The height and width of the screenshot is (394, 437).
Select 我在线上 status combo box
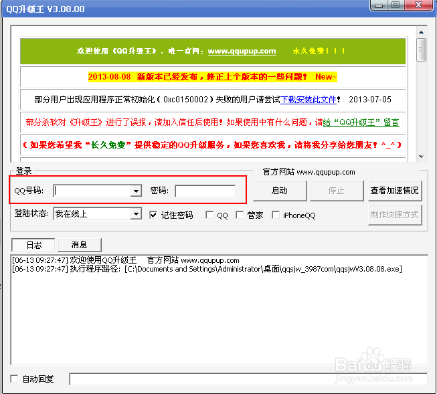pos(98,213)
